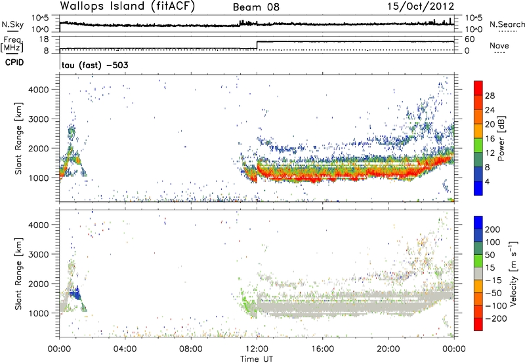Click the date '15/Oct/2012' in the header
The width and height of the screenshot is (525, 363).
tap(421, 7)
